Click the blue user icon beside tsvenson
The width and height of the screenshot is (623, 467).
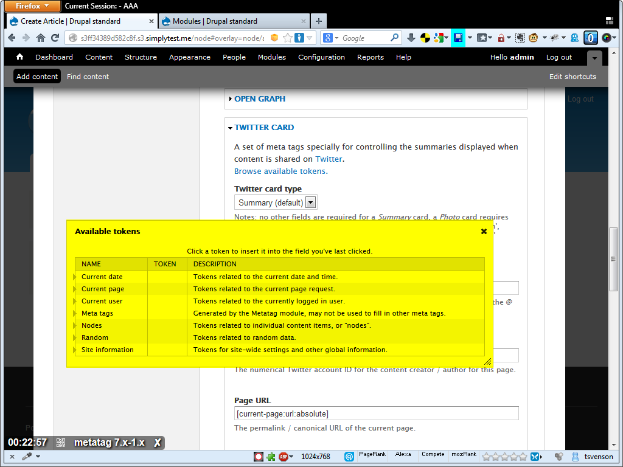tap(575, 457)
